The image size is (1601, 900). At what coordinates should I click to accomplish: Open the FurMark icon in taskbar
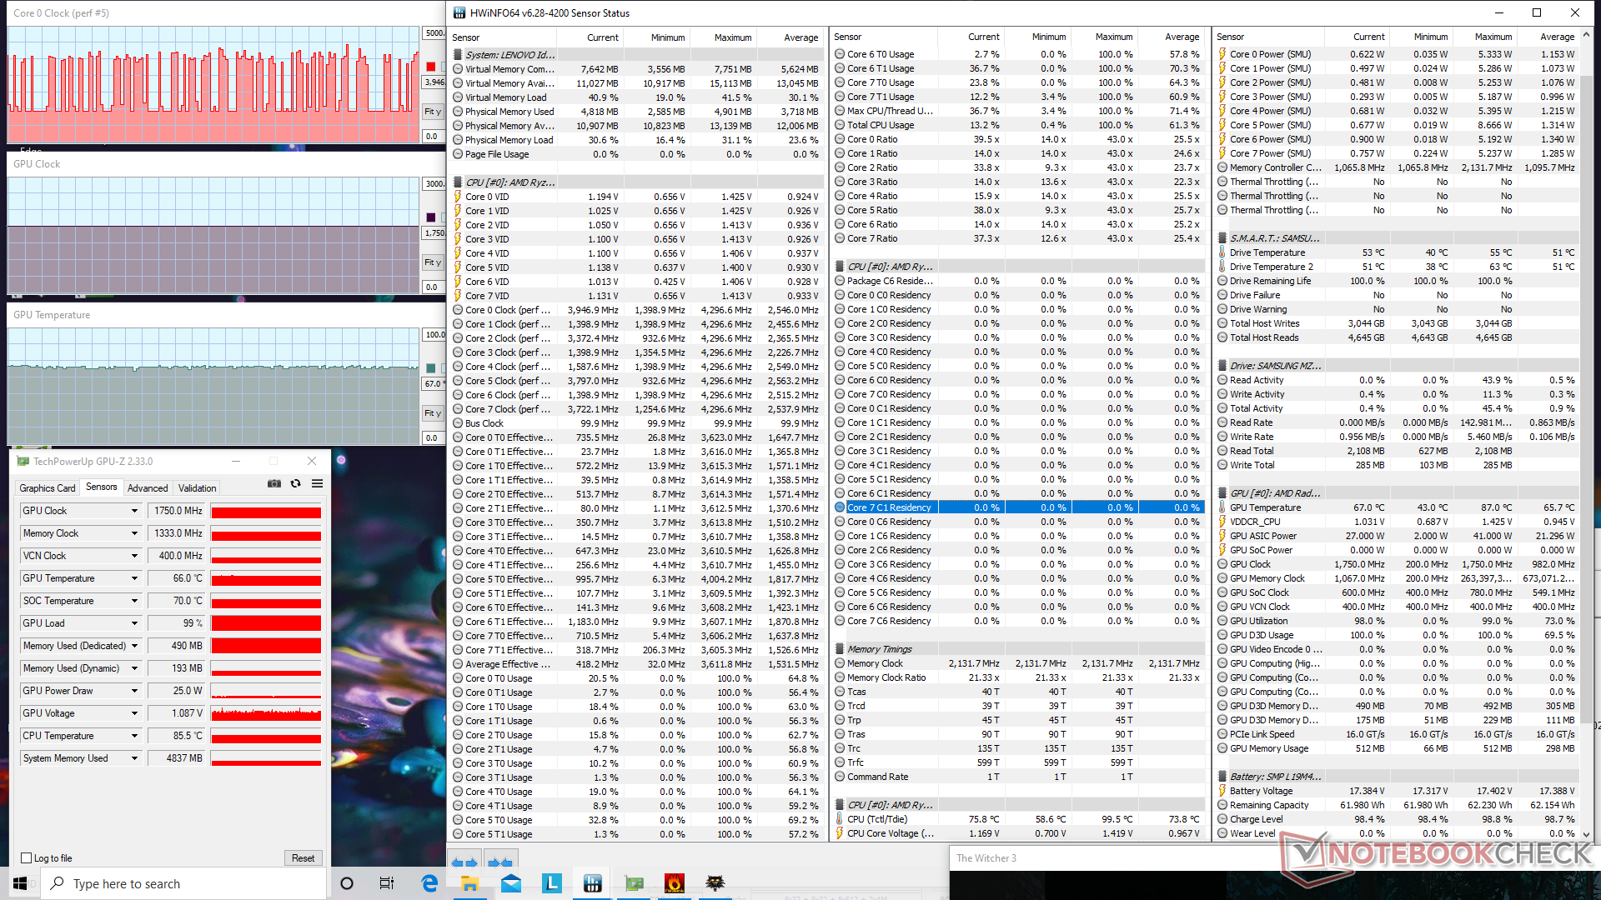pyautogui.click(x=674, y=883)
